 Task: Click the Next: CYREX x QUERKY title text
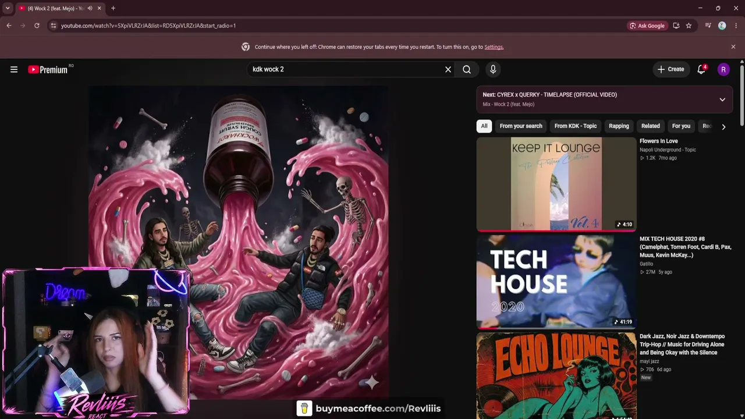(549, 94)
